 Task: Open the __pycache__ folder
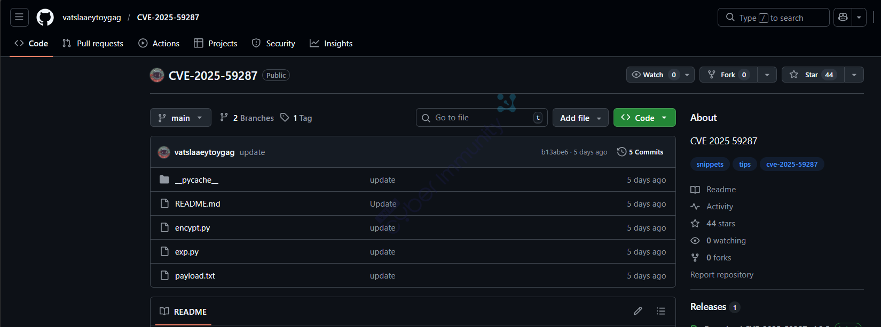click(x=196, y=180)
